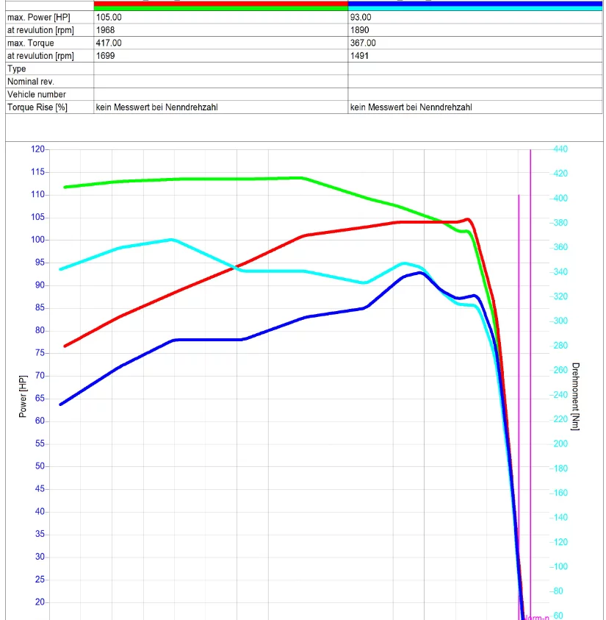Viewport: 606px width, 620px height.
Task: Click the left 'kein Messwert bei Nenndrehzahl' text
Action: pyautogui.click(x=156, y=107)
